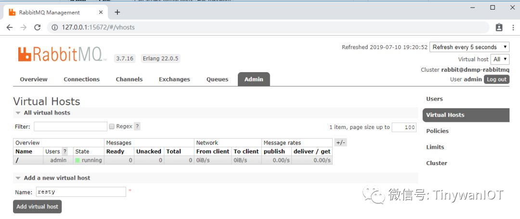
Task: Switch to the Queues tab
Action: coord(217,79)
